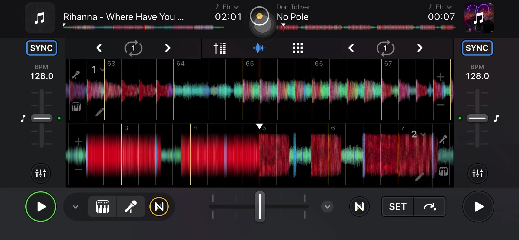Play the left deck
The width and height of the screenshot is (519, 240).
click(41, 206)
